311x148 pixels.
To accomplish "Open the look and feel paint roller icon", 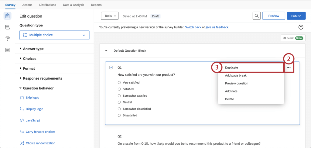I will pos(8,39).
